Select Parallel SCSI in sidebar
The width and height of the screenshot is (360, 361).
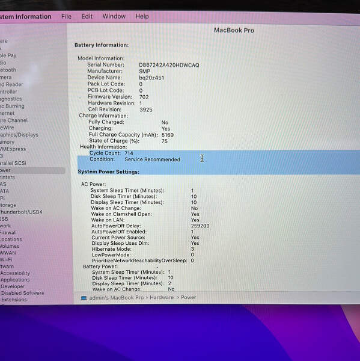(x=13, y=163)
